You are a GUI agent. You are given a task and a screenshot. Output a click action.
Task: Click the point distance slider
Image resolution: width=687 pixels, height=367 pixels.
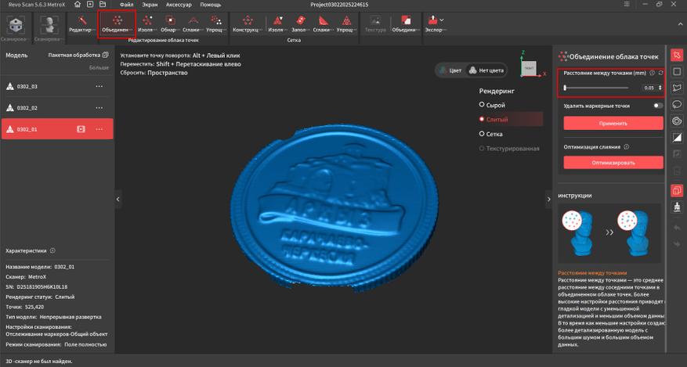point(596,88)
